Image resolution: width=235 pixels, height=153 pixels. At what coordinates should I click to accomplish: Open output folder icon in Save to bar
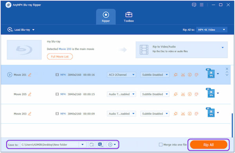pyautogui.click(x=92, y=145)
